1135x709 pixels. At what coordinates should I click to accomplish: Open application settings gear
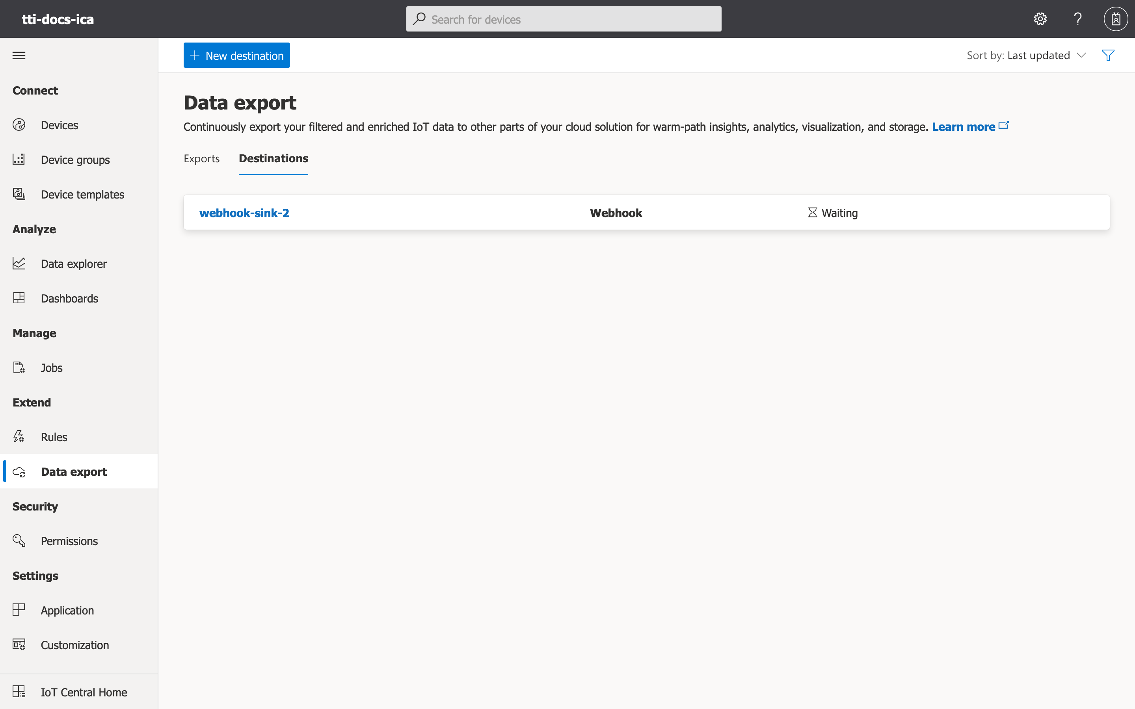(1040, 19)
